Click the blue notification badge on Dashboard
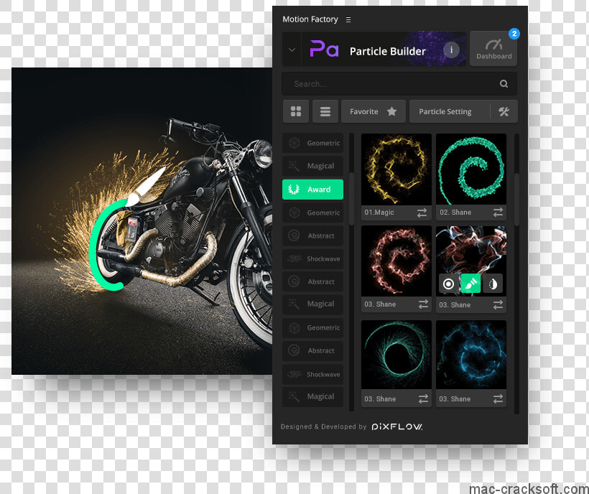Viewport: 589px width, 494px height. pos(514,34)
